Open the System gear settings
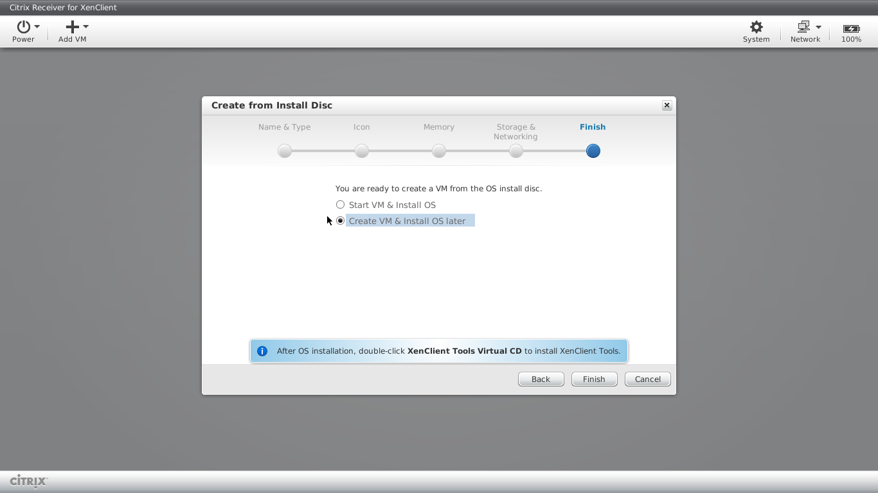Screen dimensions: 878x493 (756, 27)
